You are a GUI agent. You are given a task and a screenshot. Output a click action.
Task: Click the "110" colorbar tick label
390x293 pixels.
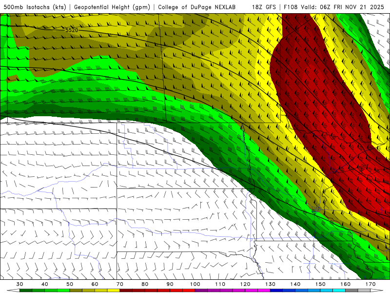(x=220, y=284)
